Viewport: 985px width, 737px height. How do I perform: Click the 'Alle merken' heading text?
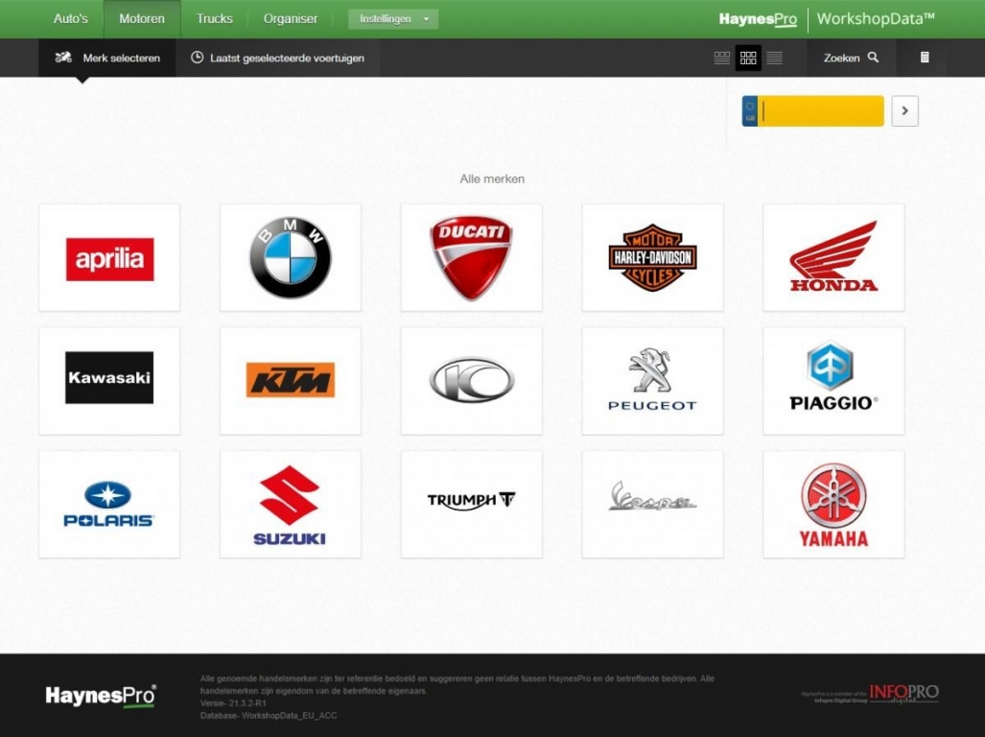(x=492, y=179)
